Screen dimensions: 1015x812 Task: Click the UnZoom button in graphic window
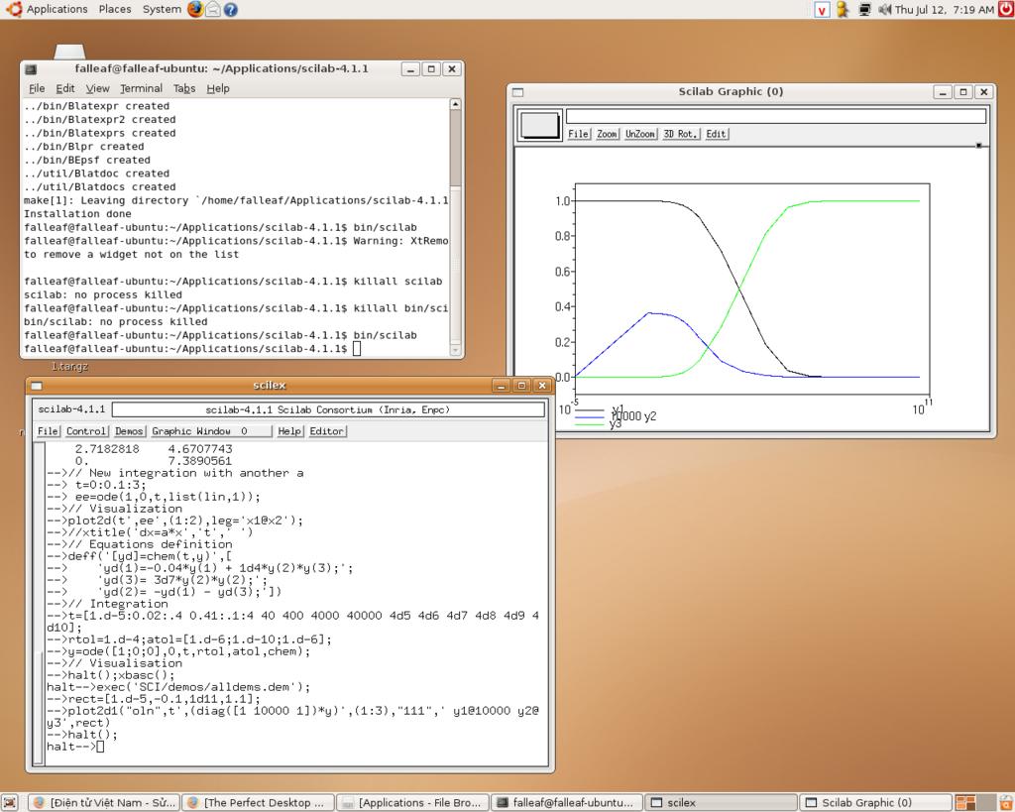[640, 134]
